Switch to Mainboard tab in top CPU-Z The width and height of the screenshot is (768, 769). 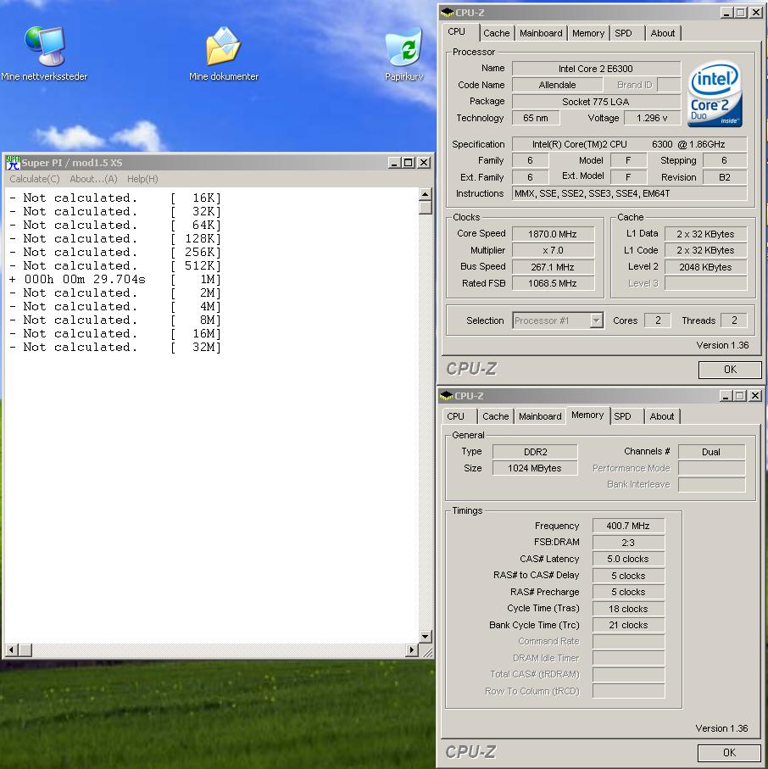tap(541, 33)
